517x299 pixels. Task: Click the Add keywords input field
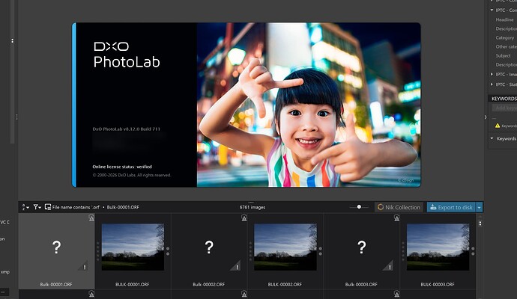coord(502,108)
